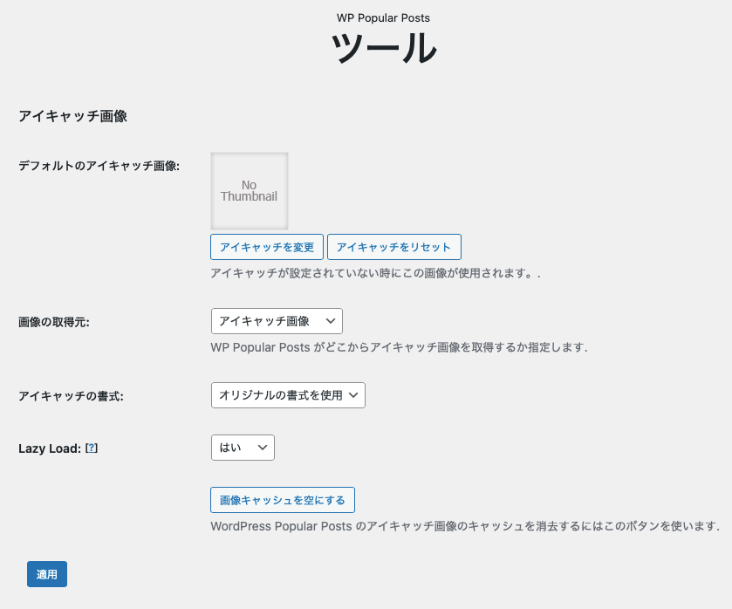Click 画像キャッシュを空にする button

tap(282, 500)
